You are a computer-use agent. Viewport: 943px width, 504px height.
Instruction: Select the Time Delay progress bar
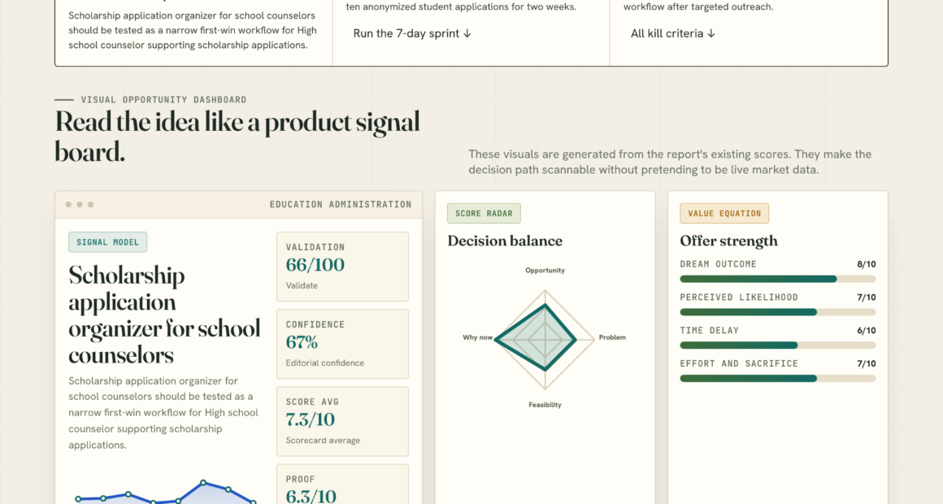point(778,345)
